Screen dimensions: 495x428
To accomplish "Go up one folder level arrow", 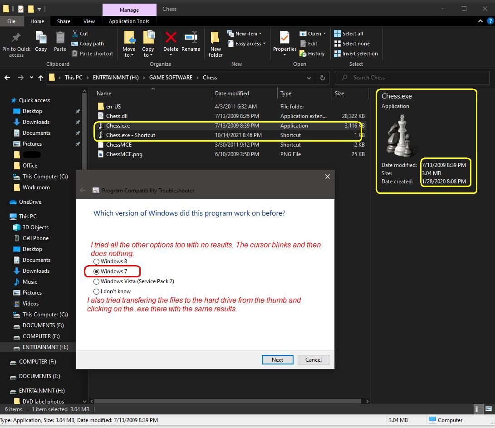I will click(x=41, y=78).
